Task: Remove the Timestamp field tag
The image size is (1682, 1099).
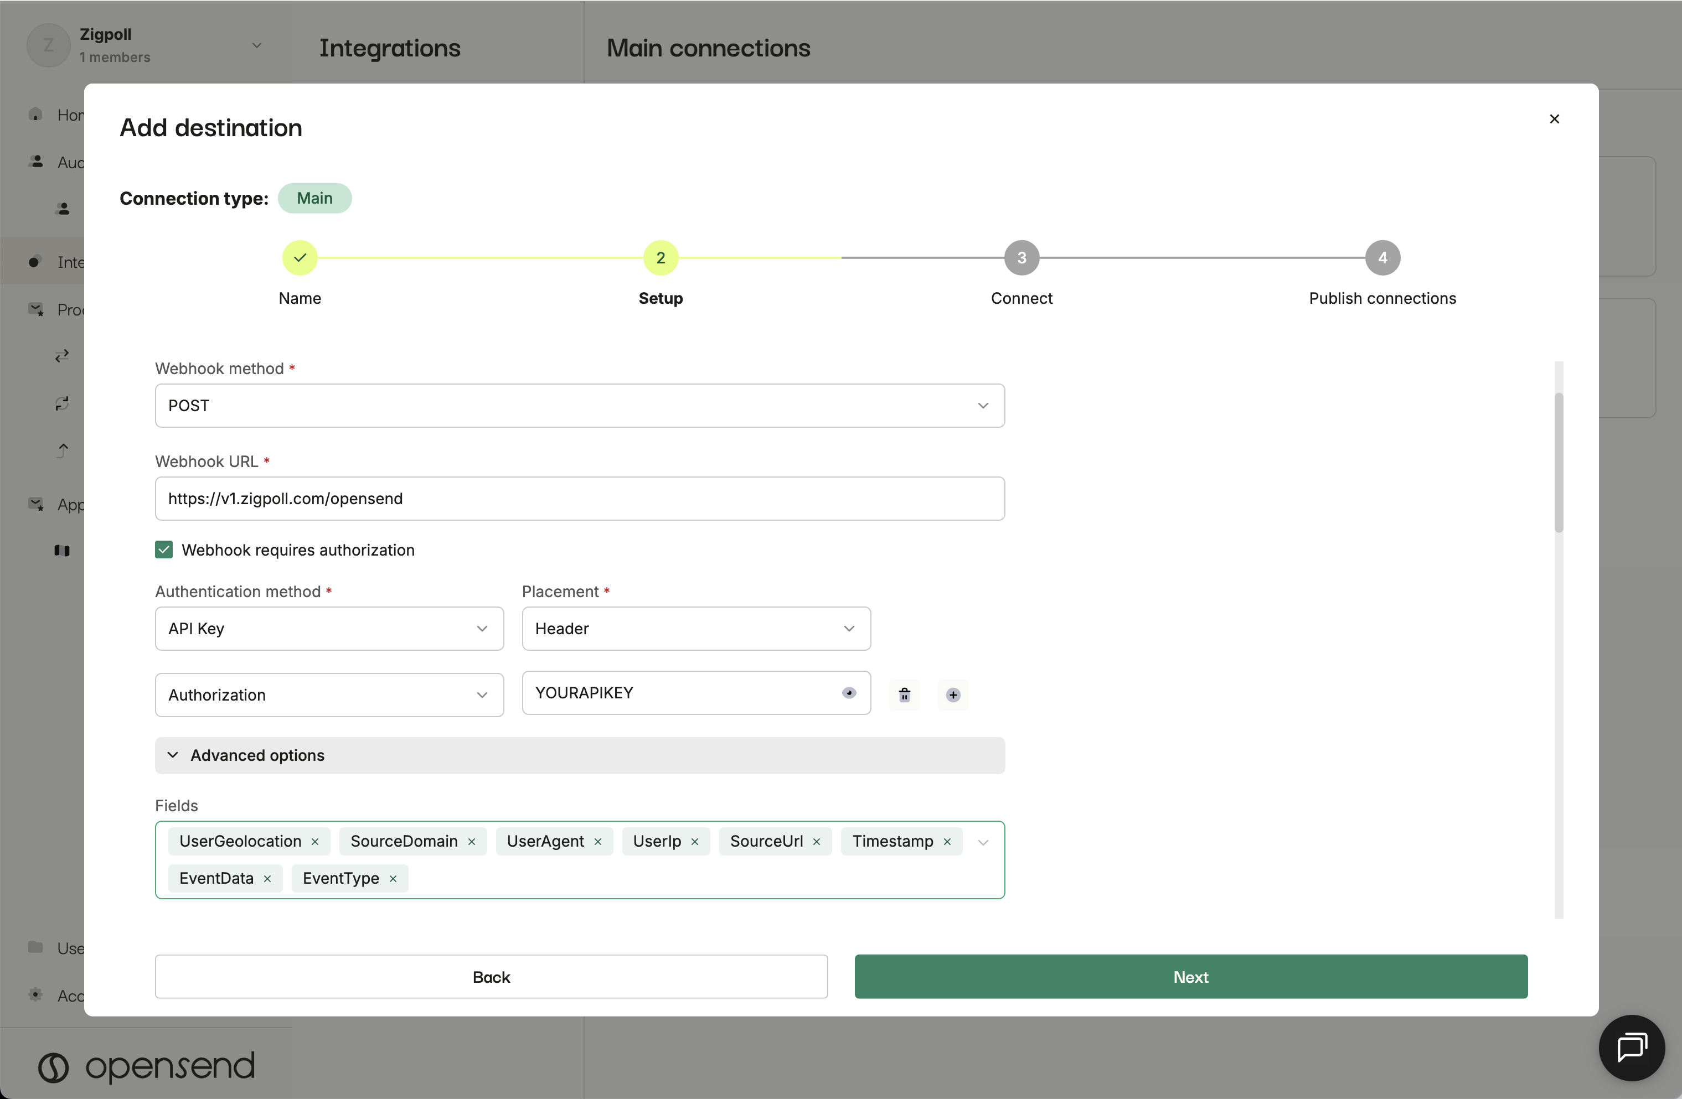Action: [947, 841]
